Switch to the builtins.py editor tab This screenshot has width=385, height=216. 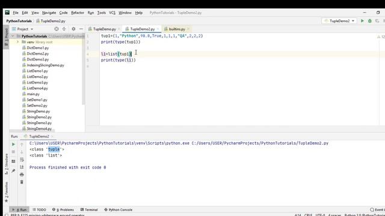coord(177,29)
